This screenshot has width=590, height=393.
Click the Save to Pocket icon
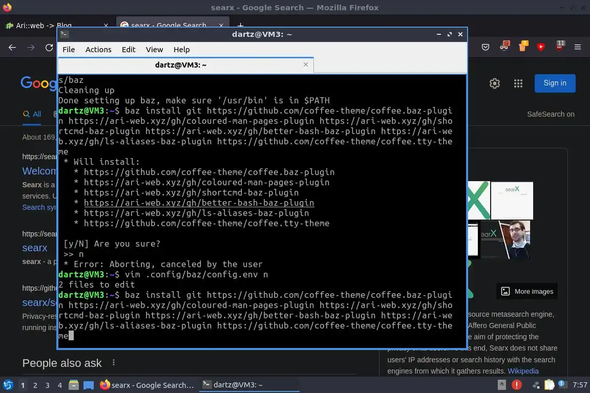[486, 47]
